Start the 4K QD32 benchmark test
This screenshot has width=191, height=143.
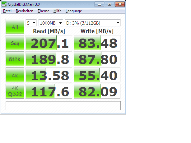15,91
